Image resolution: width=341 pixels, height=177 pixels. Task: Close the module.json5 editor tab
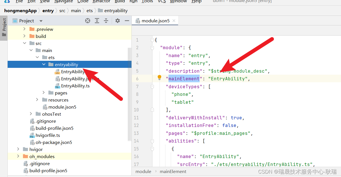pyautogui.click(x=174, y=21)
